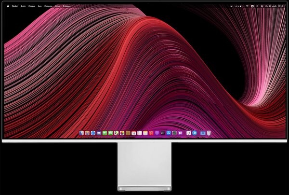Open Finder from the Dock

(x=81, y=133)
